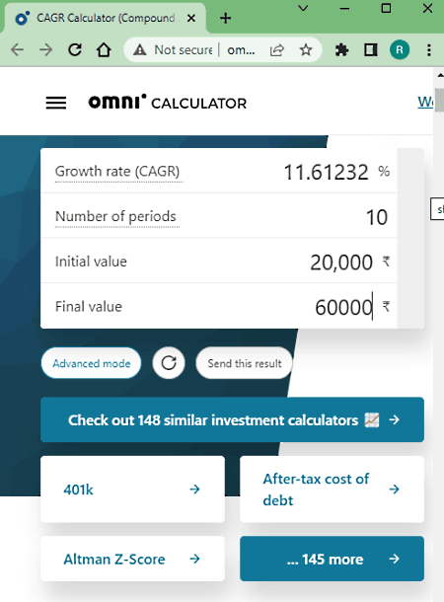Open the Chrome three-dot menu
Image resolution: width=444 pixels, height=602 pixels.
point(429,50)
